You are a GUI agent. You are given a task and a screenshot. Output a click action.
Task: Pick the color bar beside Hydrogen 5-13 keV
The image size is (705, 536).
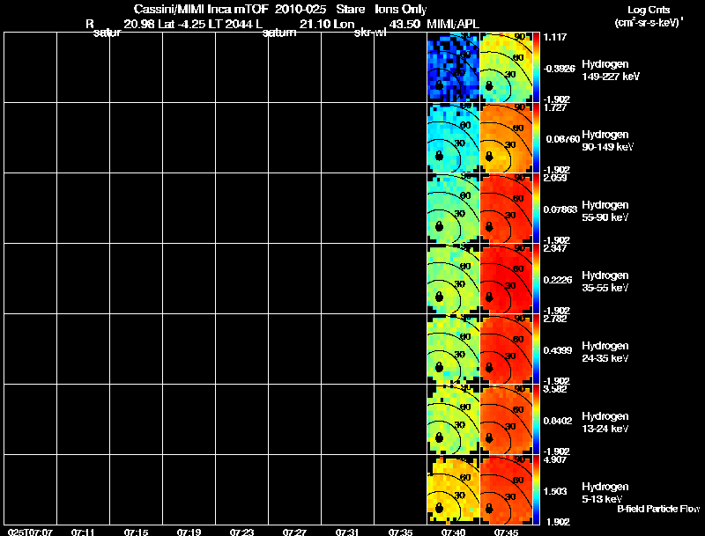(536, 489)
